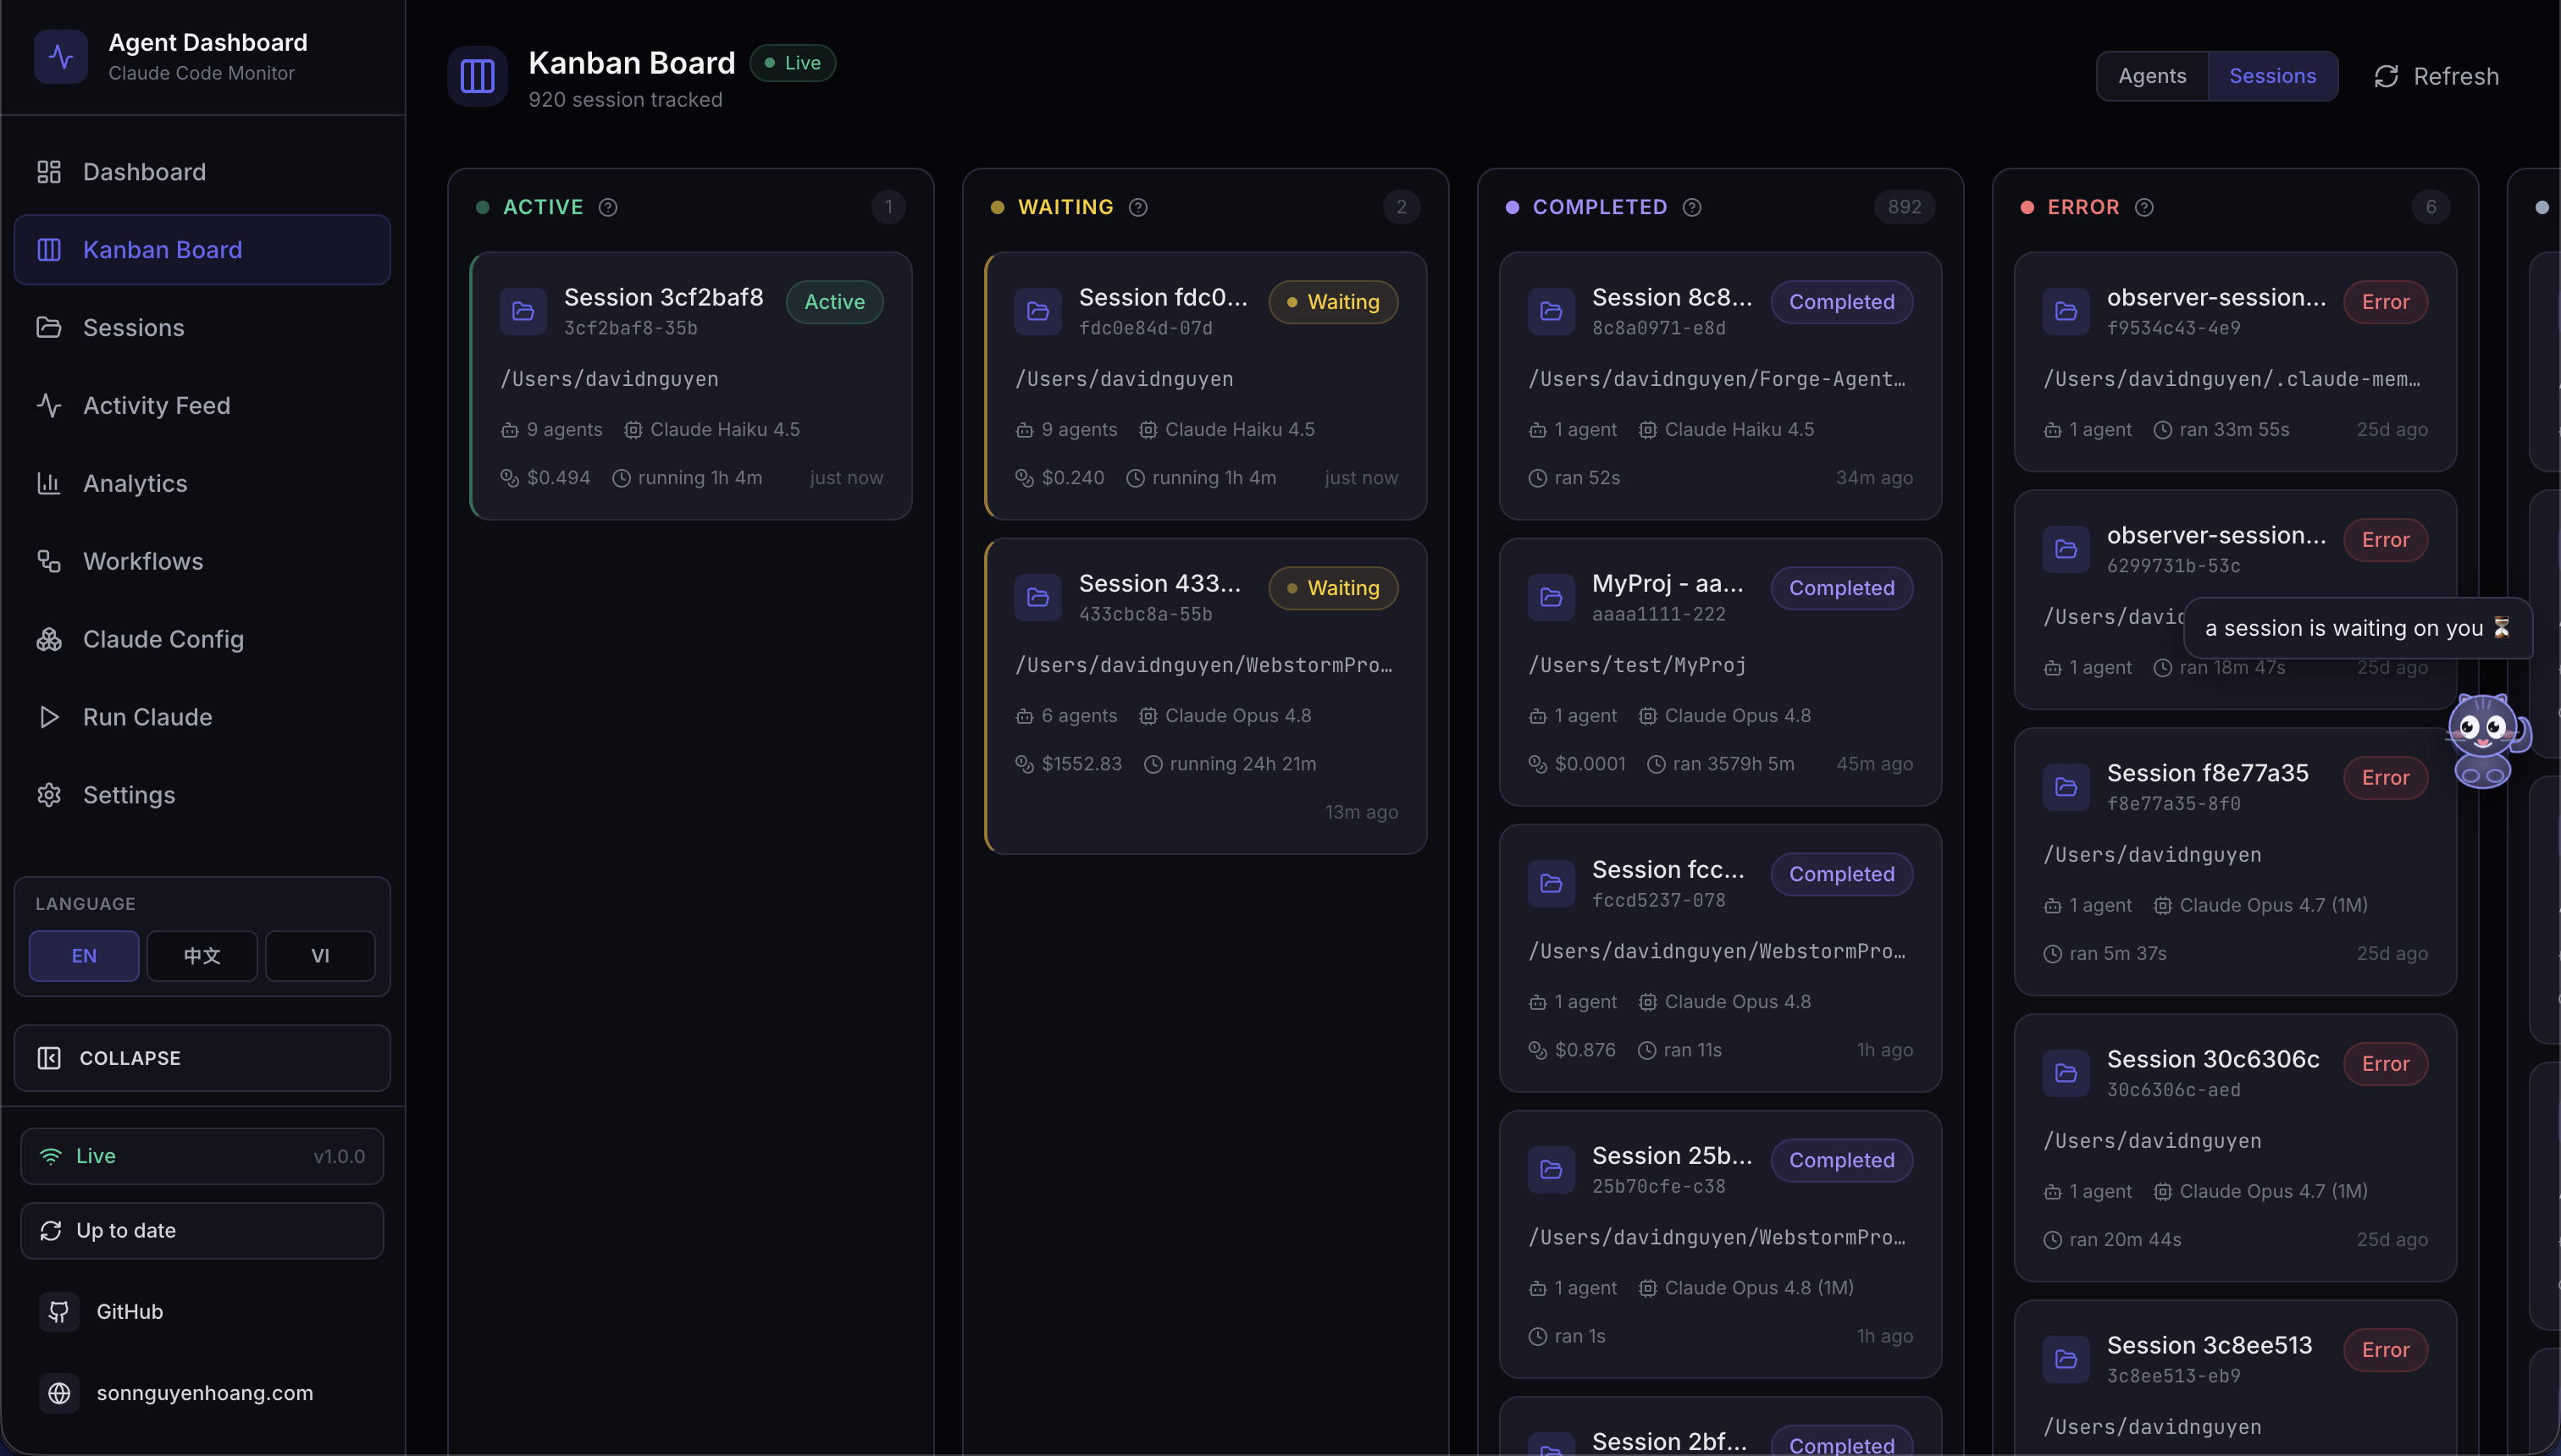Click 'ran 3579h 5m' on MyProj card
Screen dimensions: 2561x1456
tap(1734, 764)
